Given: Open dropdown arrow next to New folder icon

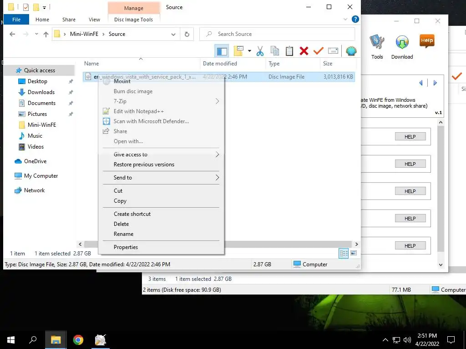Looking at the screenshot, I should click(x=249, y=51).
